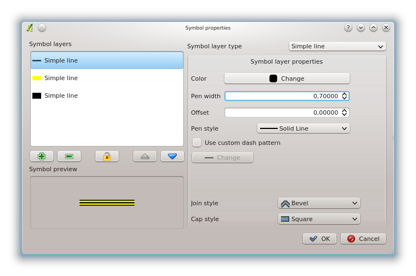Click the green add symbol layer button
416x276 pixels.
[x=42, y=156]
